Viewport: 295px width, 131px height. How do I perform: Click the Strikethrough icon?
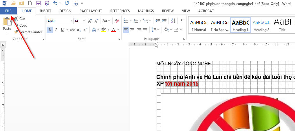72,30
